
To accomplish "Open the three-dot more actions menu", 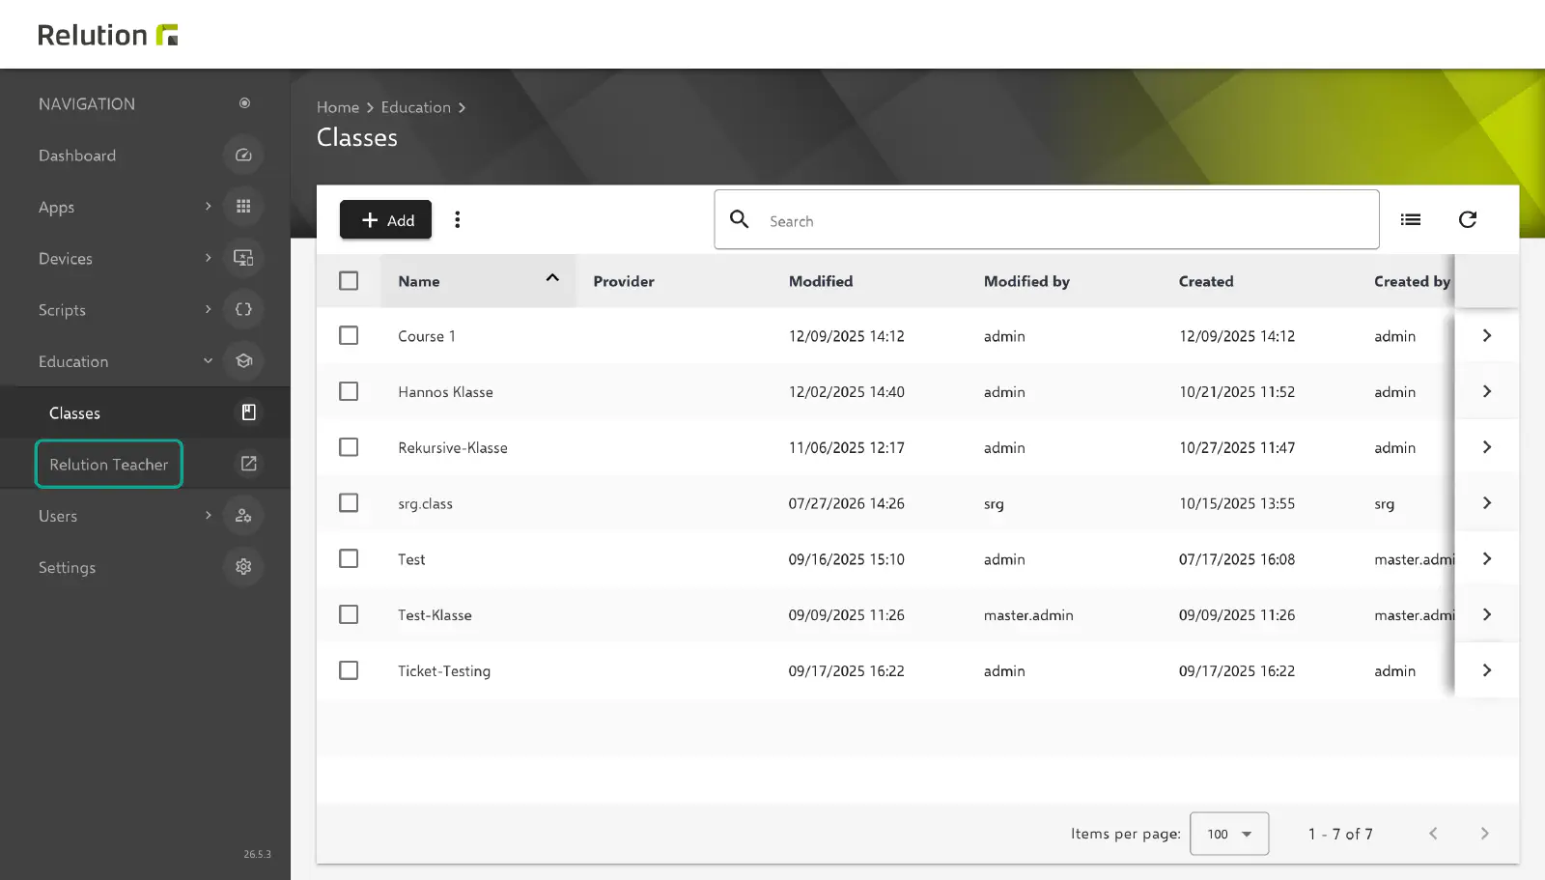I will pos(458,220).
